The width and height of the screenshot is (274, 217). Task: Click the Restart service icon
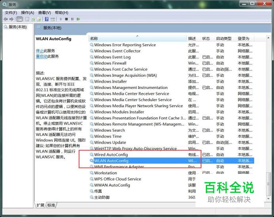pyautogui.click(x=78, y=19)
